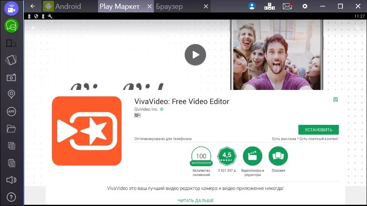Open help question mark icon
Image resolution: width=367 pixels, height=206 pixels.
(x=11, y=197)
